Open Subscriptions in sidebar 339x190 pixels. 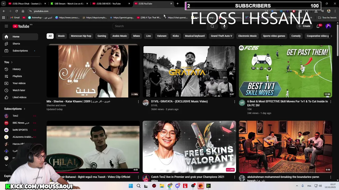click(x=20, y=51)
